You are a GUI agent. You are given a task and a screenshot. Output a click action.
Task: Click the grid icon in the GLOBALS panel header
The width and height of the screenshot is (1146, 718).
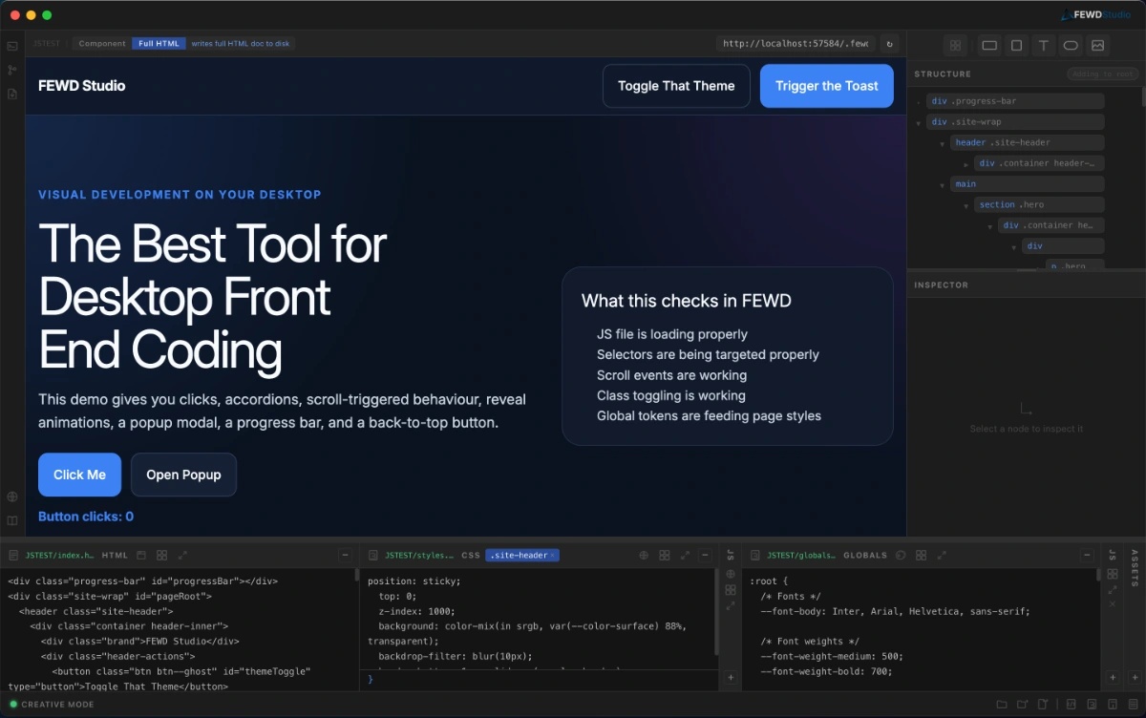tap(921, 555)
